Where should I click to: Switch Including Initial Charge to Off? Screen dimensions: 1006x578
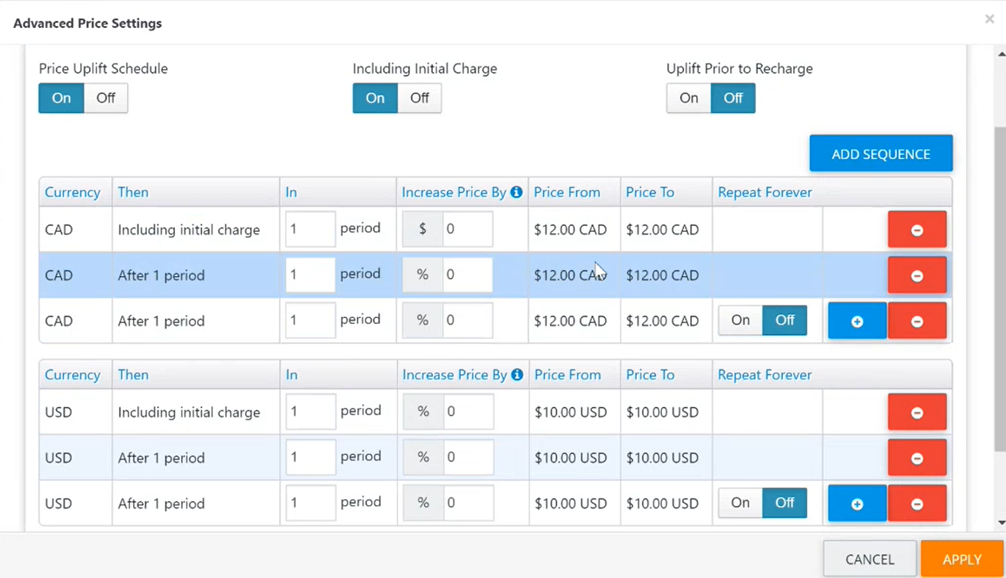[x=420, y=98]
